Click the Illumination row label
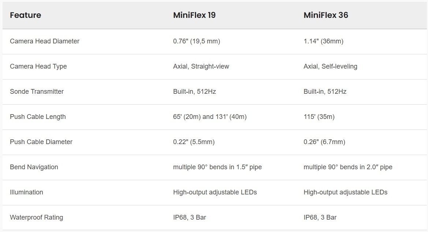Viewport: 428px width, 232px height. [x=26, y=192]
